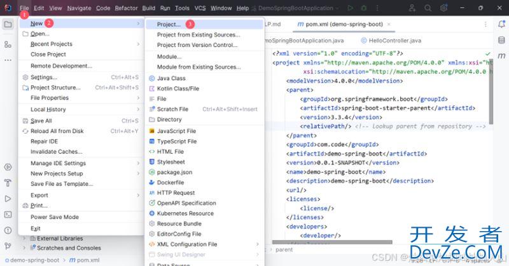This screenshot has height=266, width=509.
Task: Open more run actions kebab icon
Action: pos(377,8)
